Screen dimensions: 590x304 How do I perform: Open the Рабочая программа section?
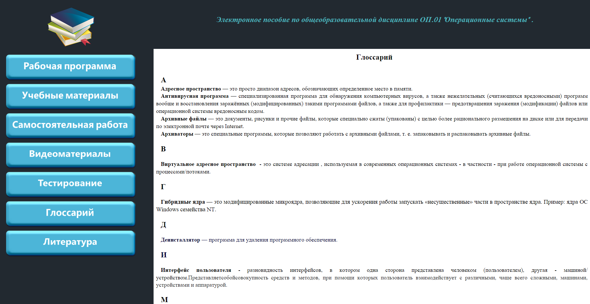(71, 67)
